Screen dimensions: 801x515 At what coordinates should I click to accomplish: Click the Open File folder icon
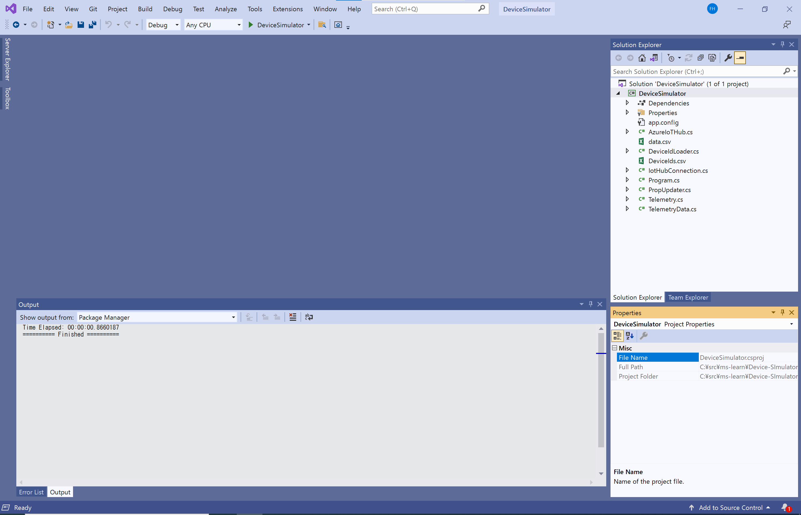(x=68, y=25)
